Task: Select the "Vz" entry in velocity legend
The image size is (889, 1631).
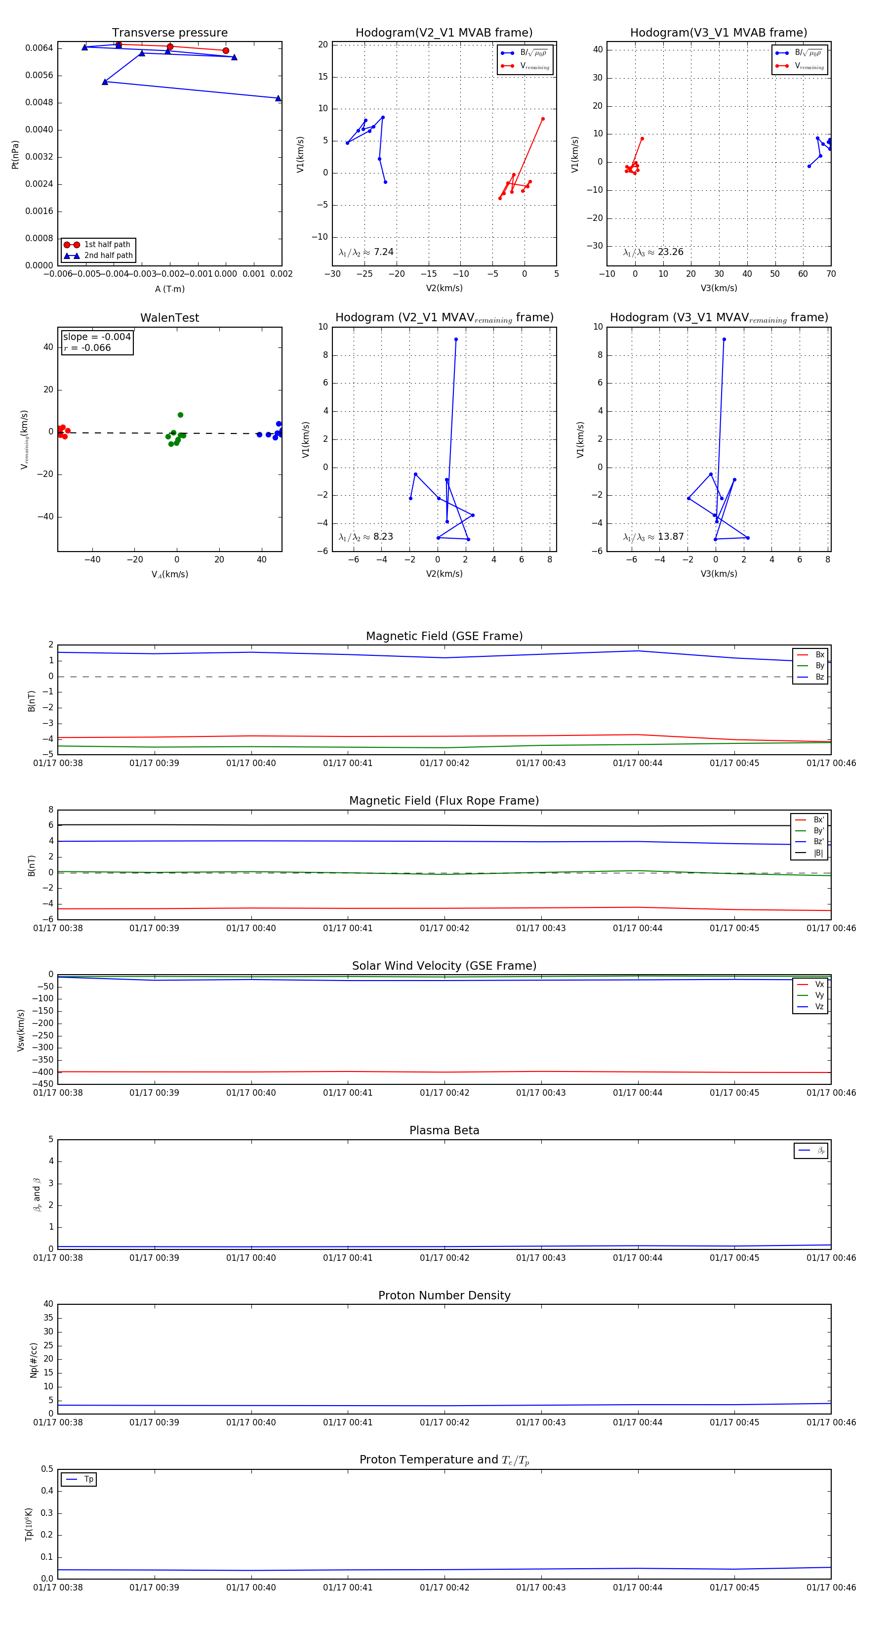Action: click(x=810, y=1006)
